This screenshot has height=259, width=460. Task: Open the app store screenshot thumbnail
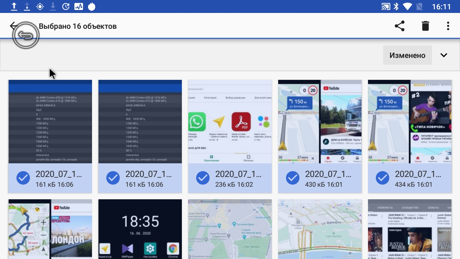[x=230, y=122]
